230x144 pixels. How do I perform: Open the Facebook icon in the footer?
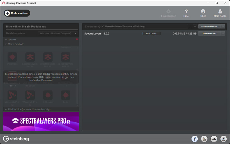point(195,139)
